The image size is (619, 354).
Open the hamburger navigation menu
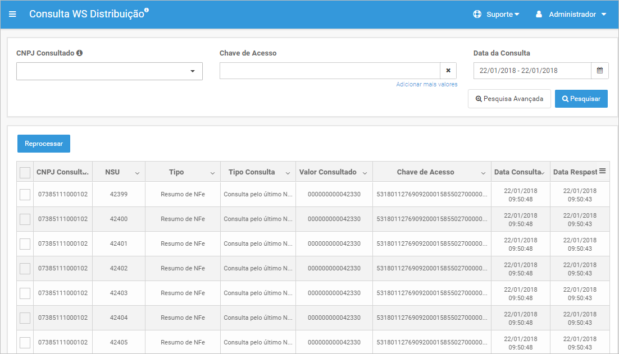12,14
